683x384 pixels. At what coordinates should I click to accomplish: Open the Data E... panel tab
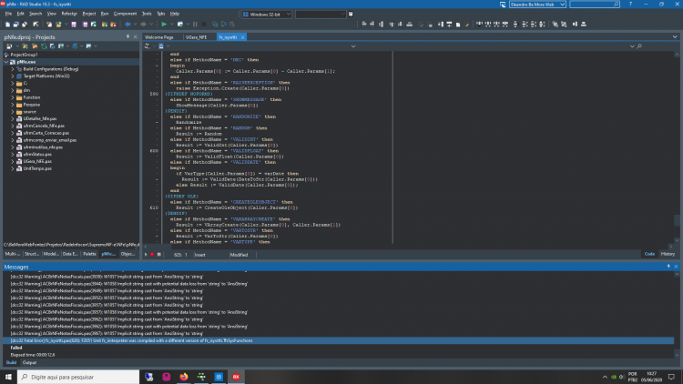70,254
